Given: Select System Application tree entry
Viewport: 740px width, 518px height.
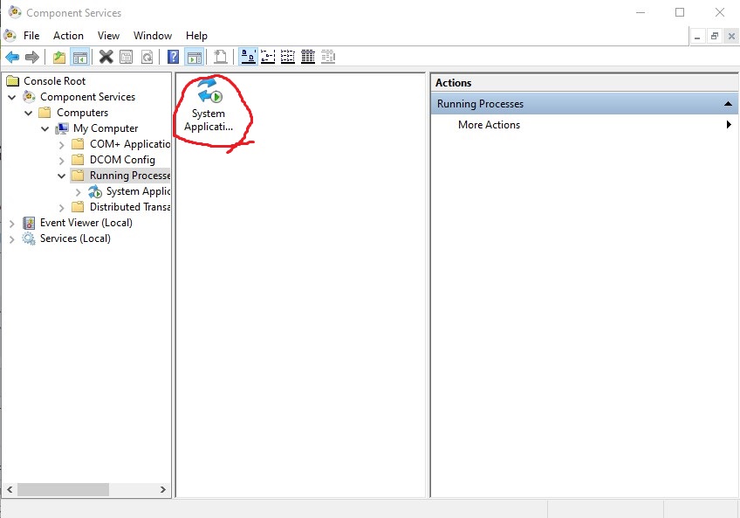Looking at the screenshot, I should coord(138,191).
